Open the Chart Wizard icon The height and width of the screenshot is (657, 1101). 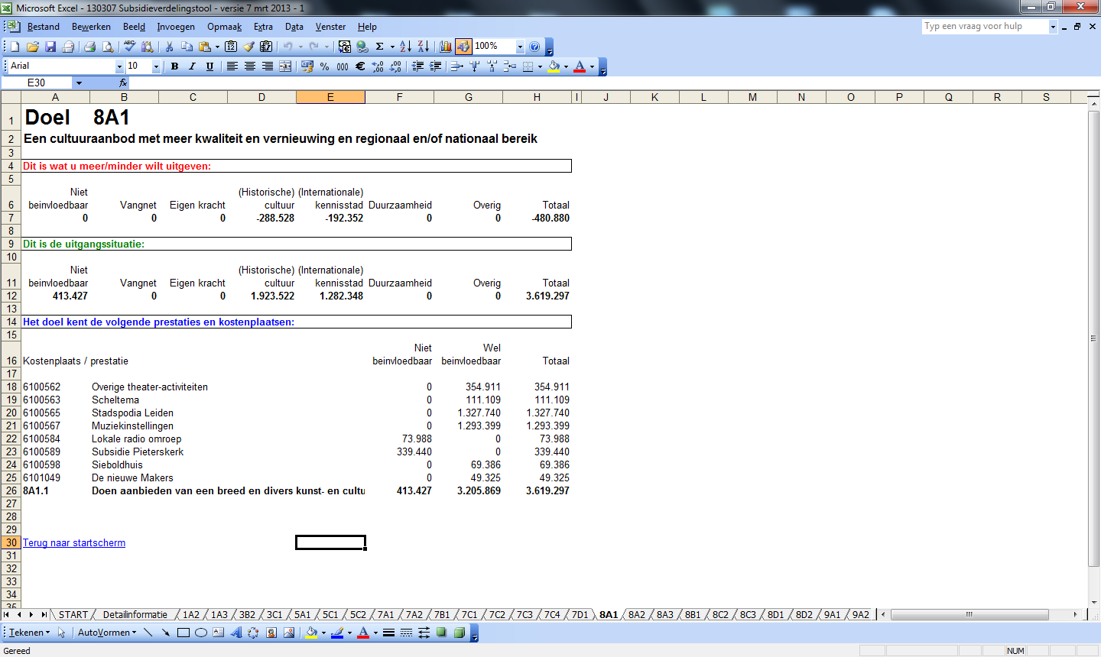[x=446, y=47]
